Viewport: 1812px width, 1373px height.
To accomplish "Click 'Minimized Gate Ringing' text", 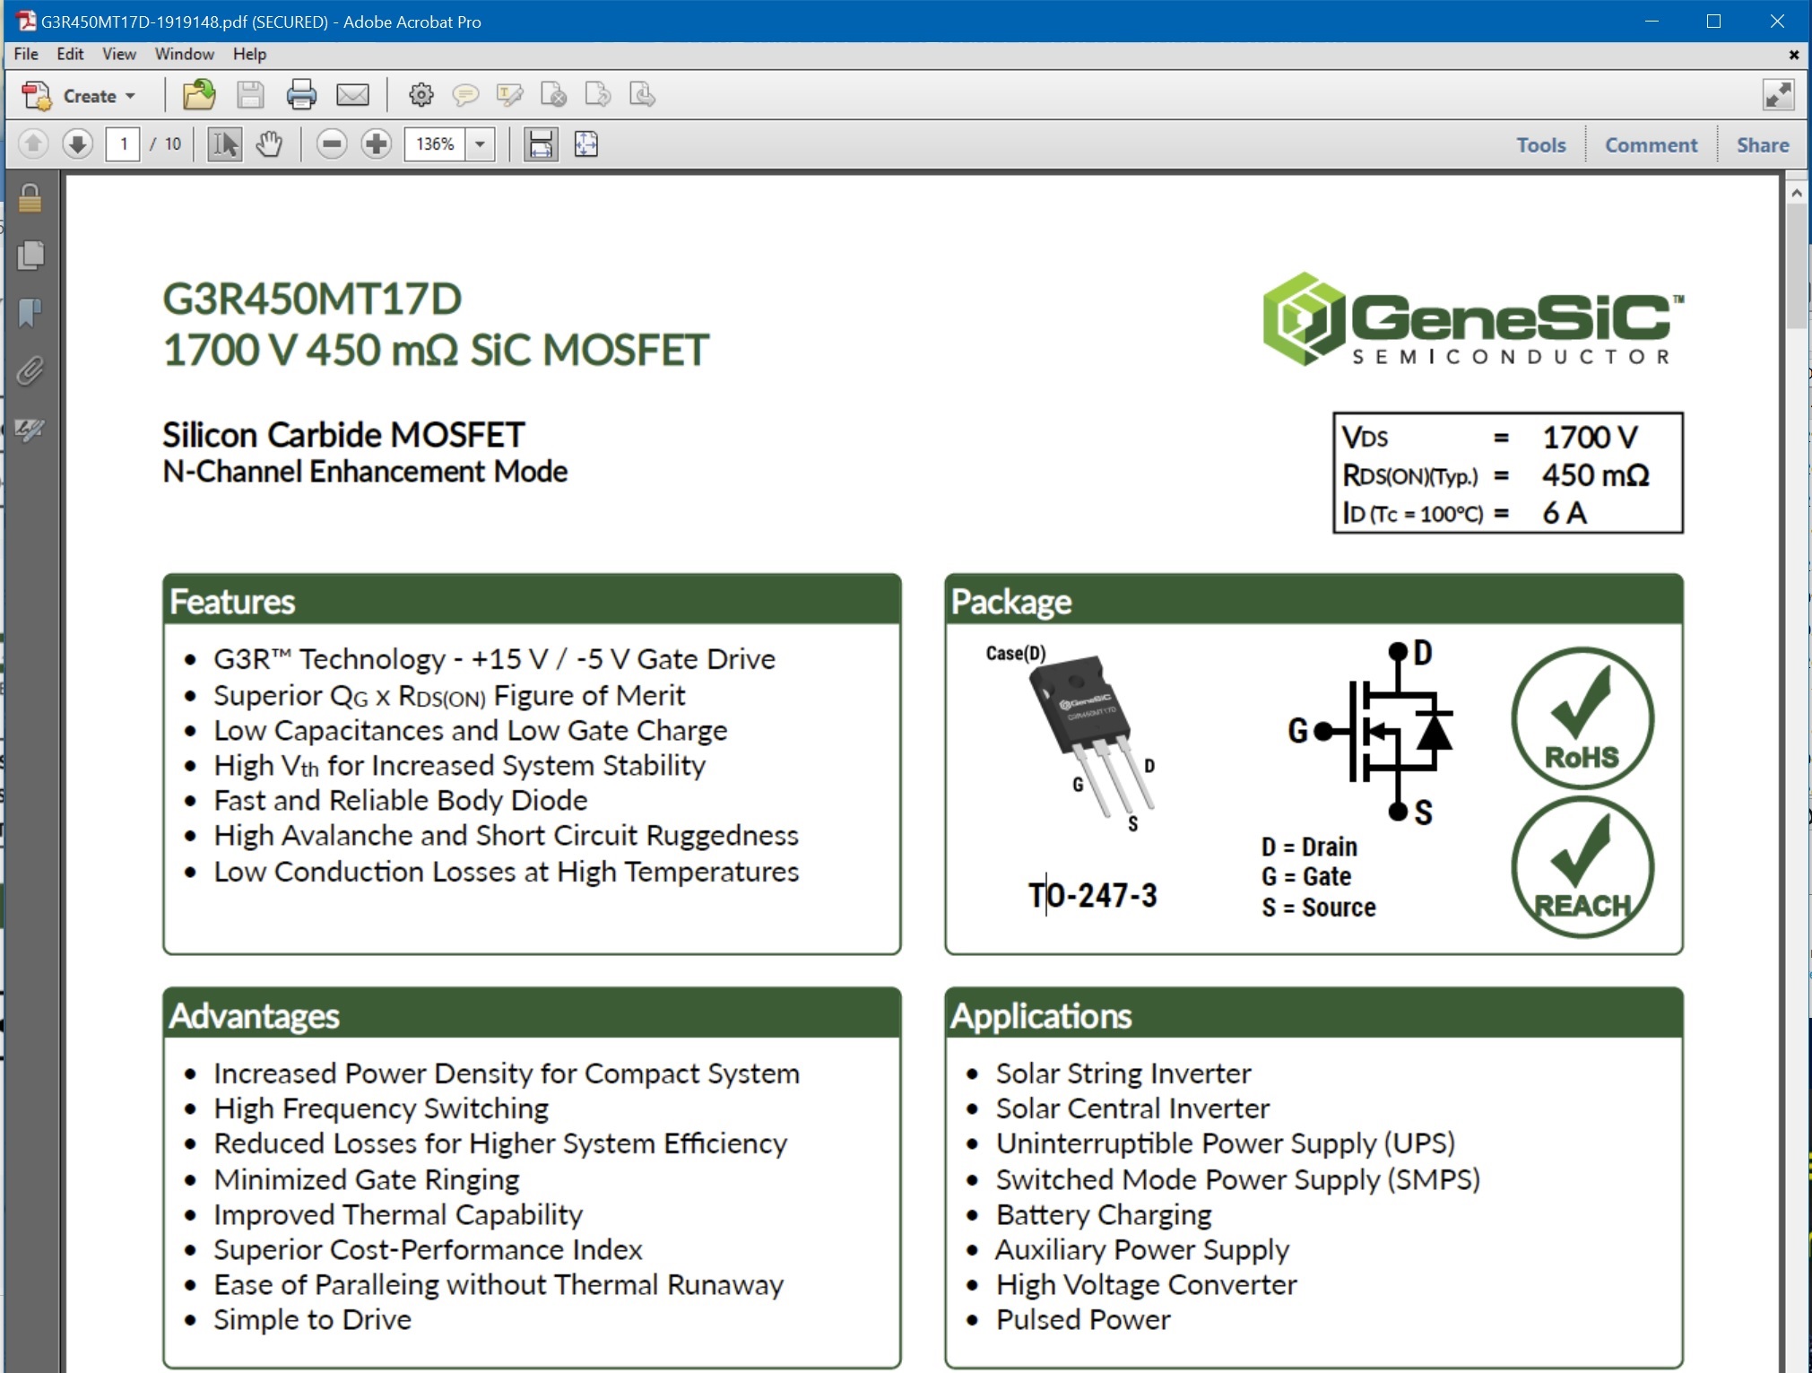I will (x=367, y=1179).
